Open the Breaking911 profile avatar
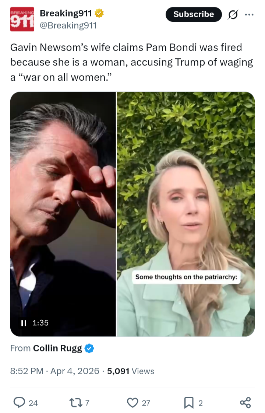The image size is (265, 413). tap(22, 19)
